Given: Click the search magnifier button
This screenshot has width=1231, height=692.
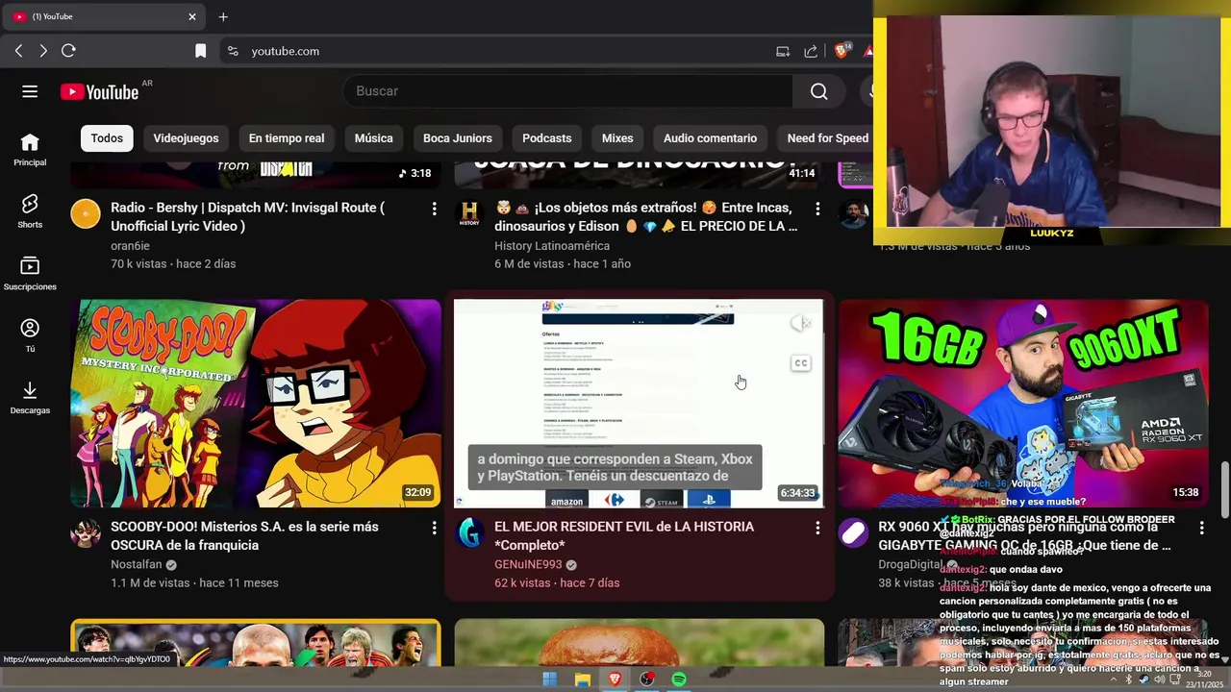Looking at the screenshot, I should click(x=818, y=91).
